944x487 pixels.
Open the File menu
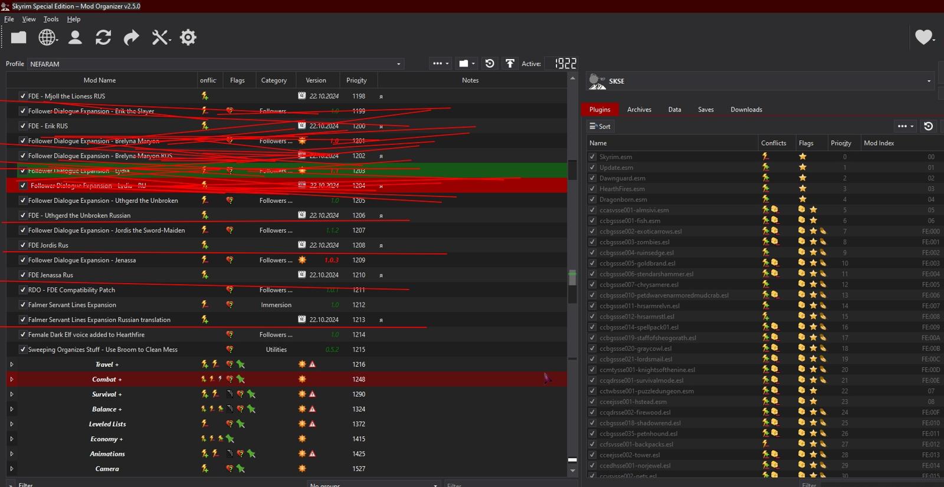click(x=9, y=19)
